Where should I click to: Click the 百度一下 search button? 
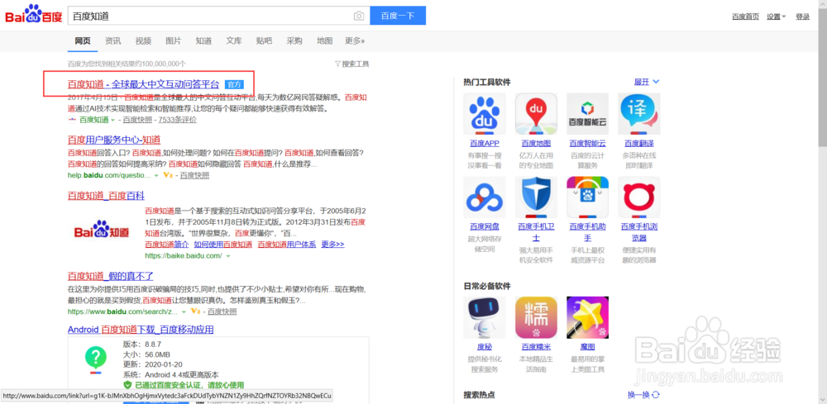(398, 16)
